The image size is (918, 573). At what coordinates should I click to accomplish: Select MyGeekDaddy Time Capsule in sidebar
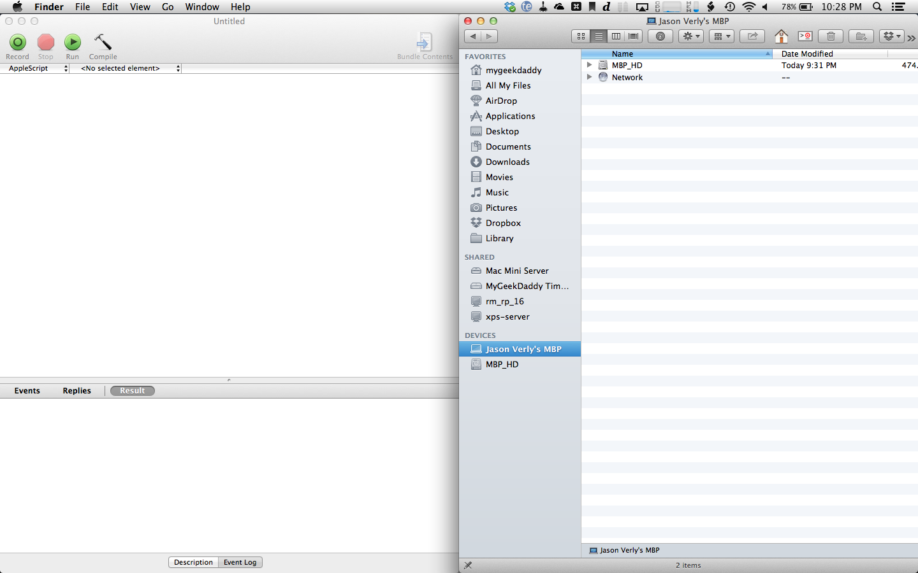coord(520,286)
